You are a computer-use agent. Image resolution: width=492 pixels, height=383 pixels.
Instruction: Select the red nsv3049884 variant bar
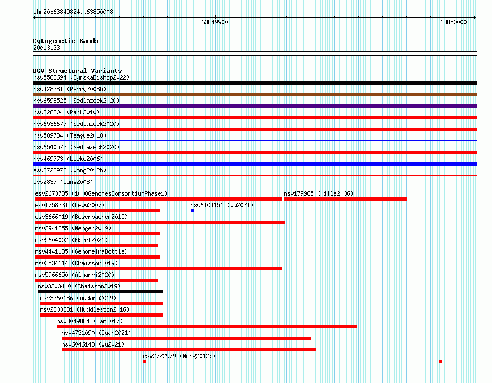point(207,327)
